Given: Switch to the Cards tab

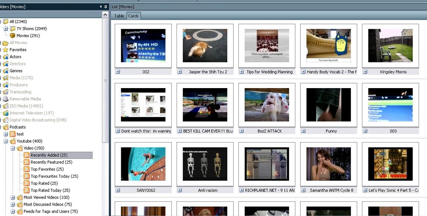Looking at the screenshot, I should point(134,16).
